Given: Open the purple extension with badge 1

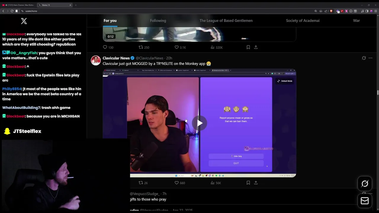Looking at the screenshot, I should click(x=338, y=11).
